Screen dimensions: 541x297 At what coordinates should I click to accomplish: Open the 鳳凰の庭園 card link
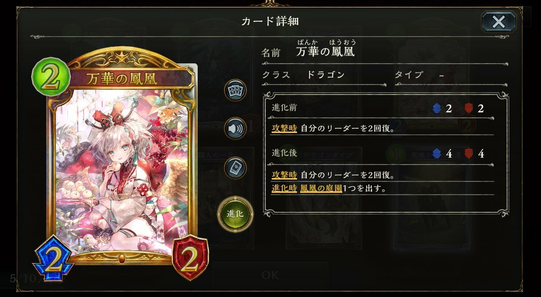tap(321, 188)
